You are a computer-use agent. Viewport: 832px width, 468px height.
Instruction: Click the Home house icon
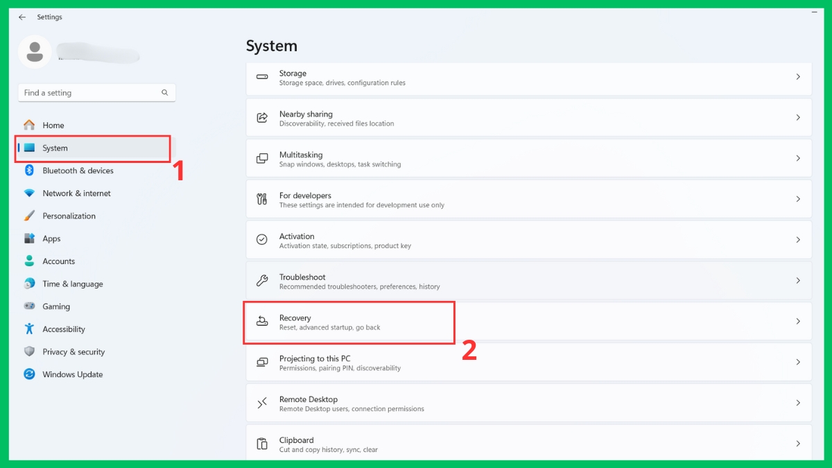(29, 125)
